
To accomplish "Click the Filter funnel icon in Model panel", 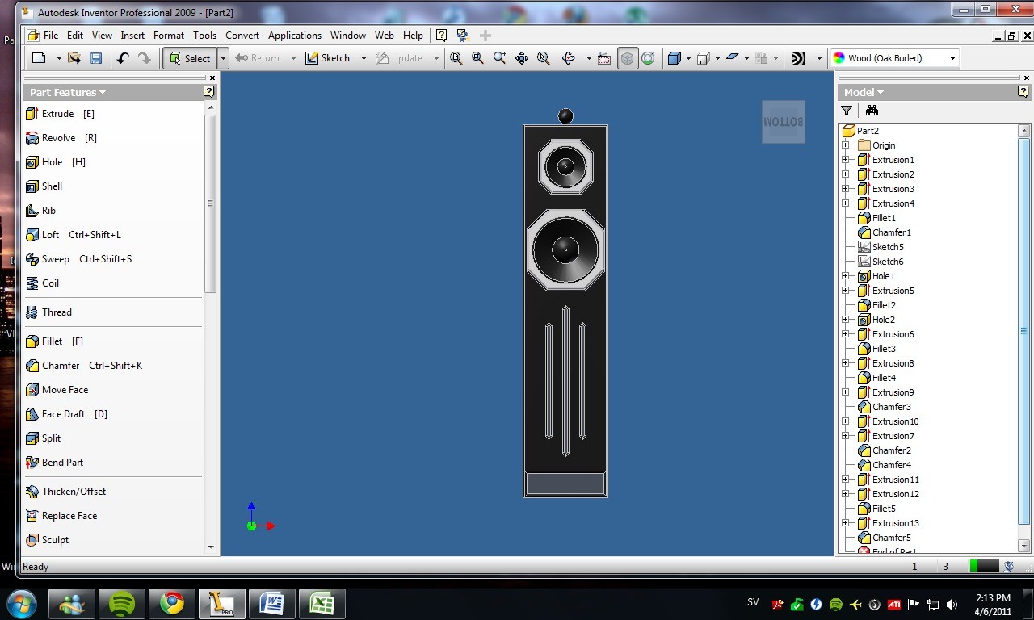I will (x=847, y=111).
